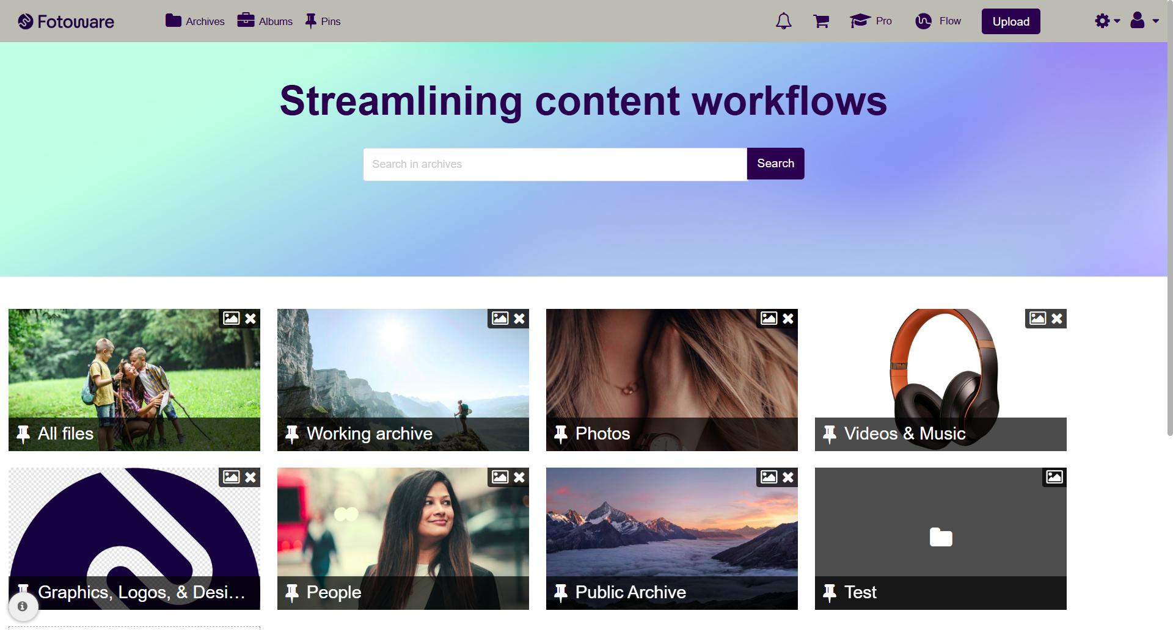Remove Public Archive tile

point(788,477)
